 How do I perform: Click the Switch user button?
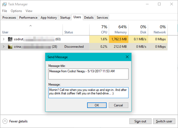(164, 121)
